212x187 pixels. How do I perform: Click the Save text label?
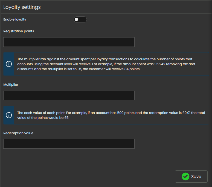196,177
